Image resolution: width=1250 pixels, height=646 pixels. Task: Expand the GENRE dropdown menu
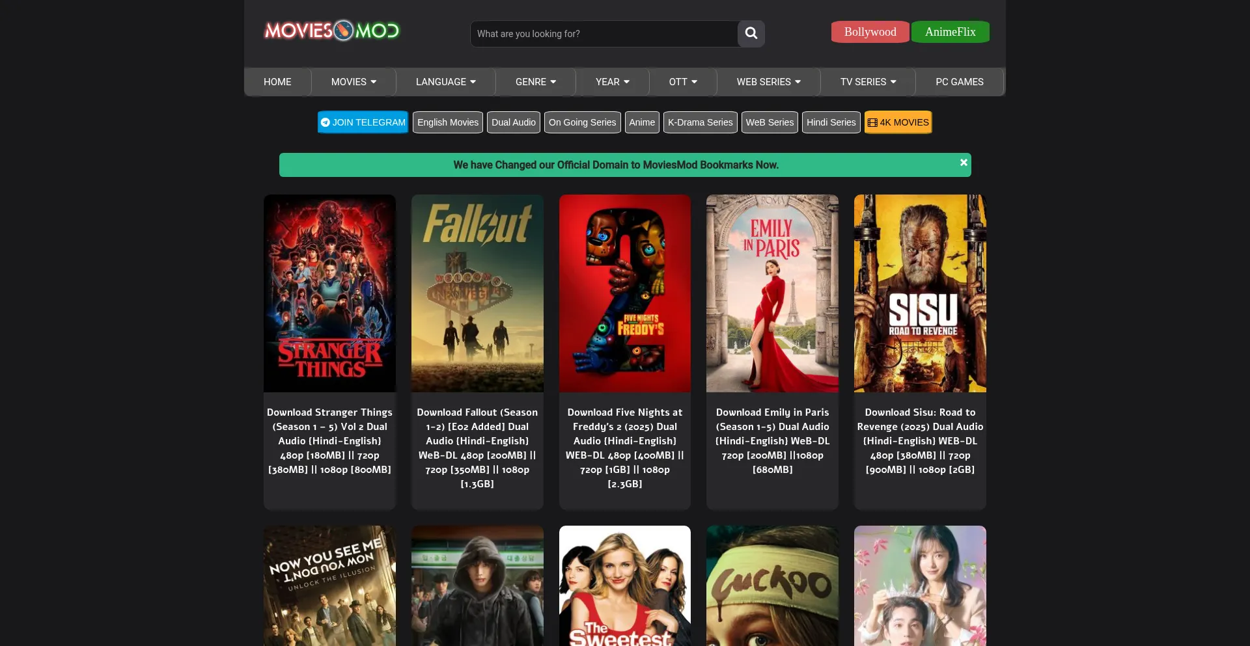tap(536, 82)
